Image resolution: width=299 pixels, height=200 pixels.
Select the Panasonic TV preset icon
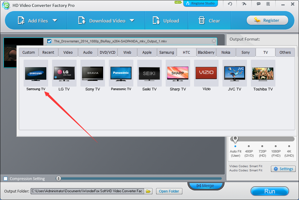tap(121, 73)
